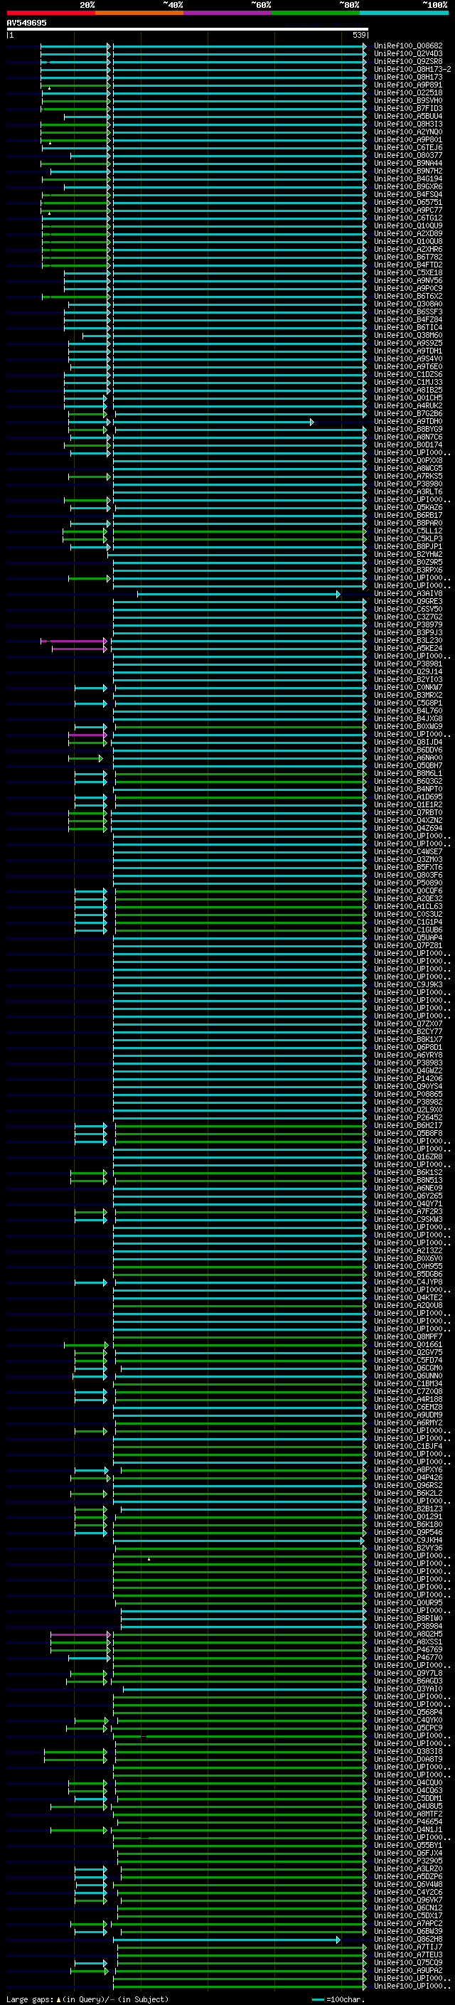Screen dimensions: 455x2005
Task: Select the UniRef100_C5XE18 label
Action: tap(408, 272)
